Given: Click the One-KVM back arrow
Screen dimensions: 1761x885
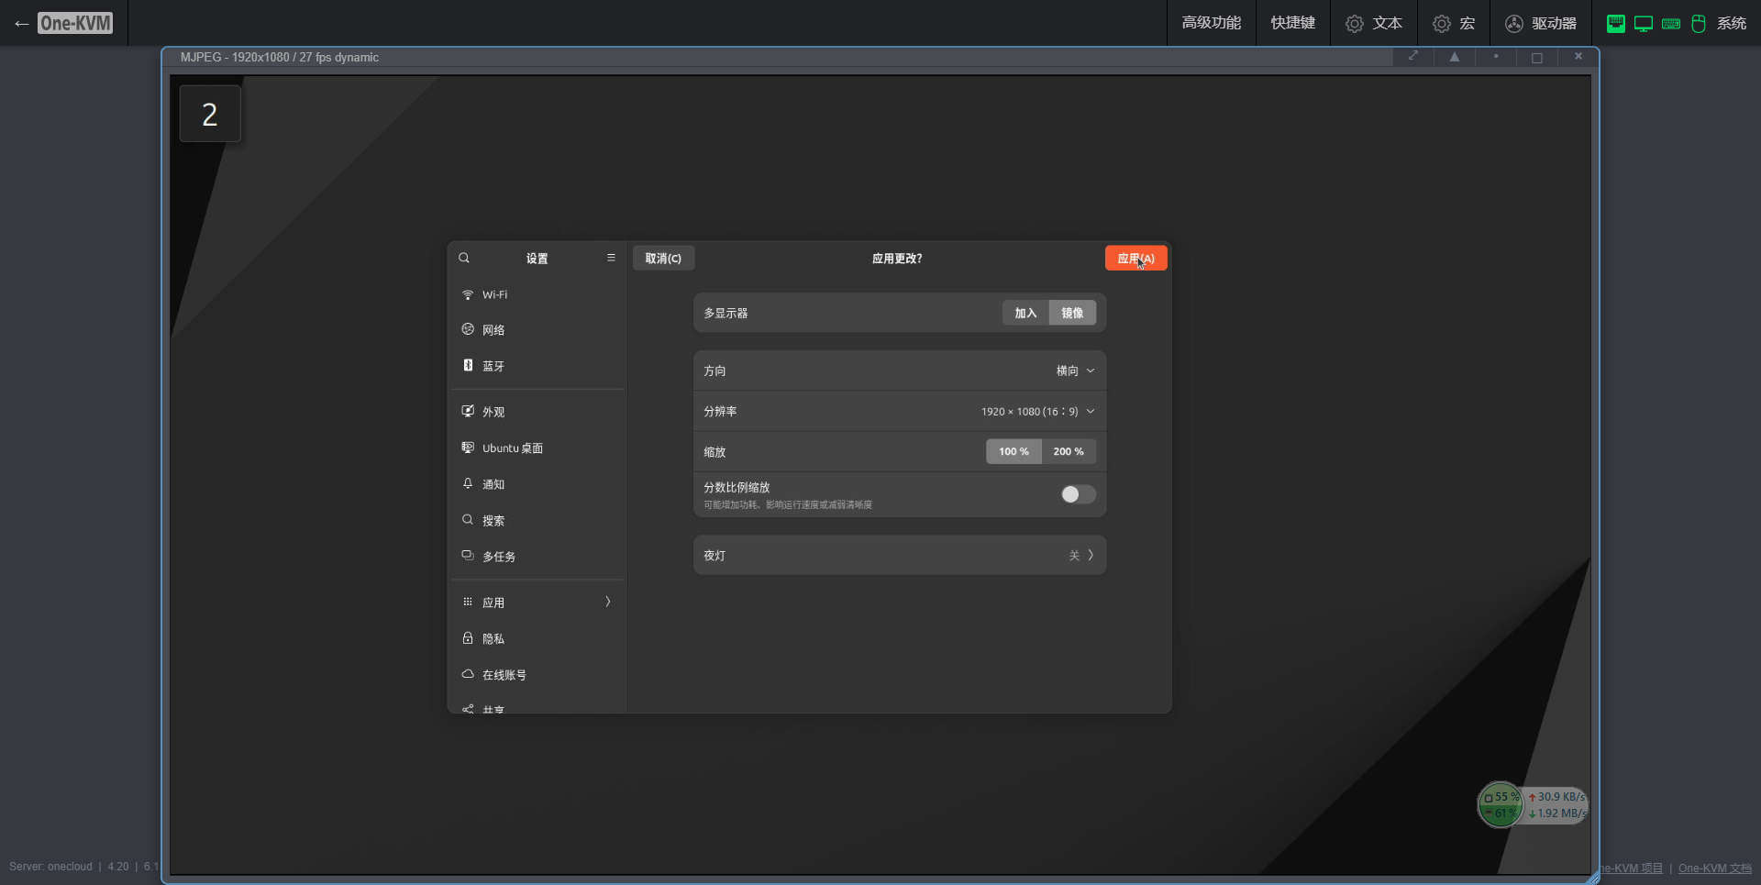Looking at the screenshot, I should point(22,24).
